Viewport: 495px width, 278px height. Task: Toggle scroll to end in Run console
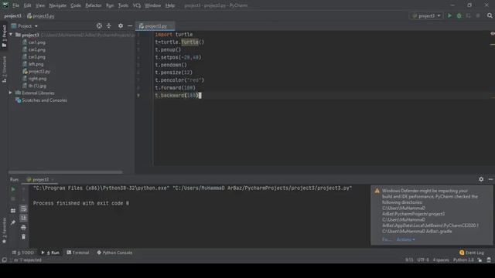pyautogui.click(x=23, y=218)
